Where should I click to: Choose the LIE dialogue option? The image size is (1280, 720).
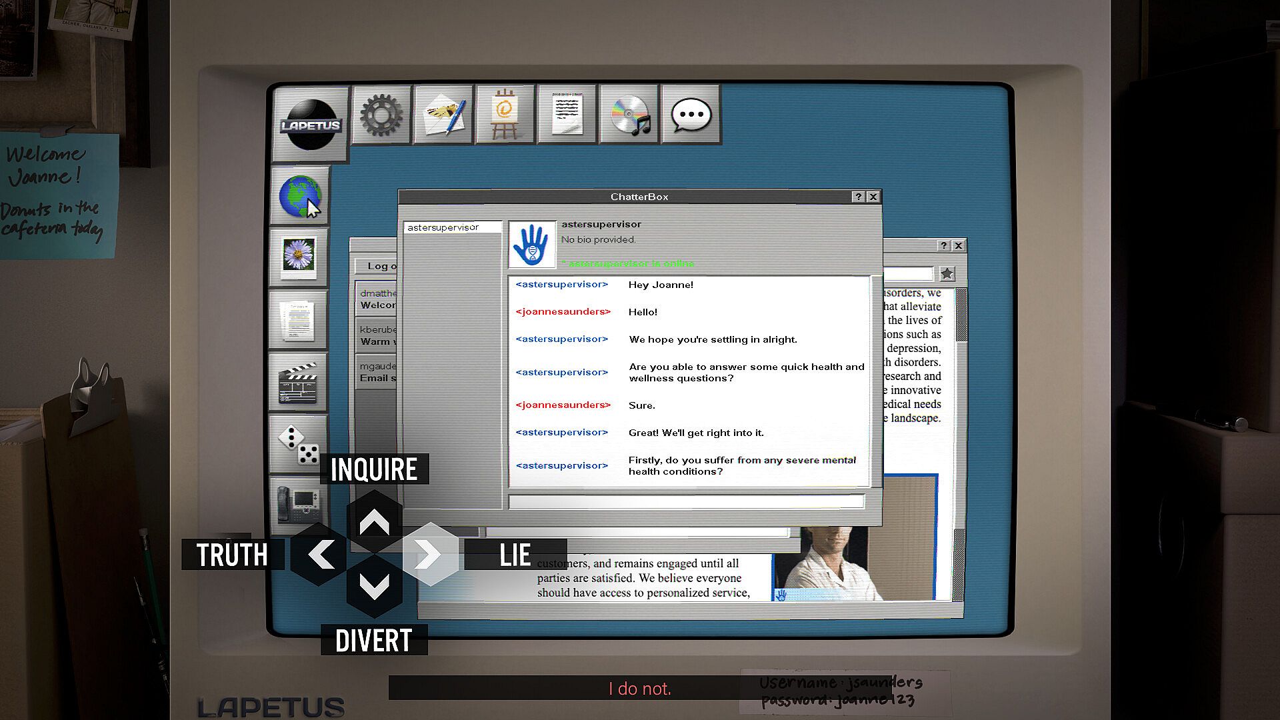(x=515, y=555)
